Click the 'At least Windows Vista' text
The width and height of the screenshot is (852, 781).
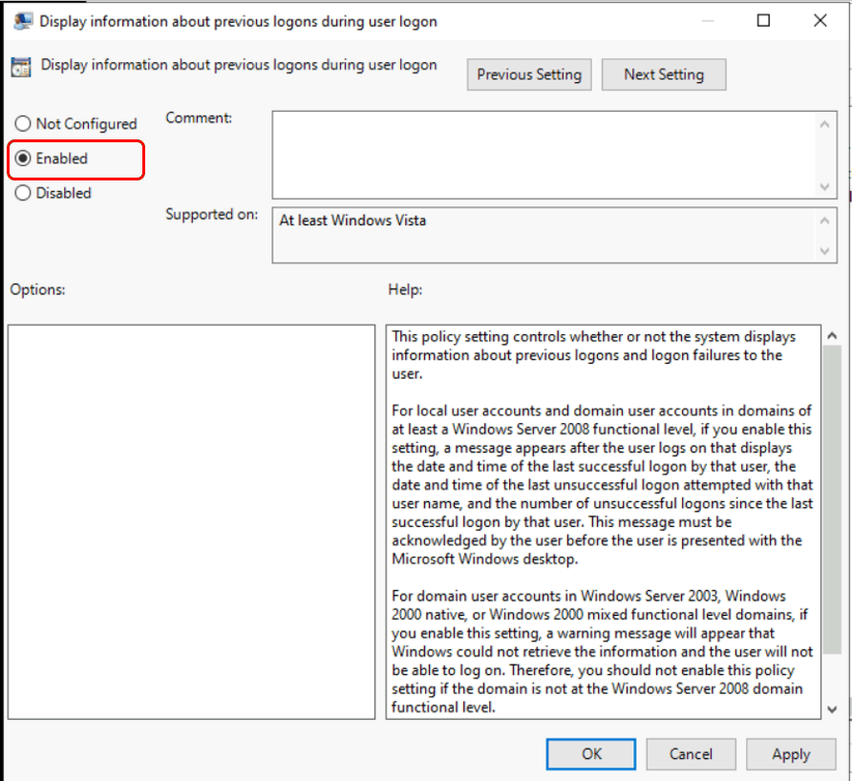pyautogui.click(x=352, y=221)
